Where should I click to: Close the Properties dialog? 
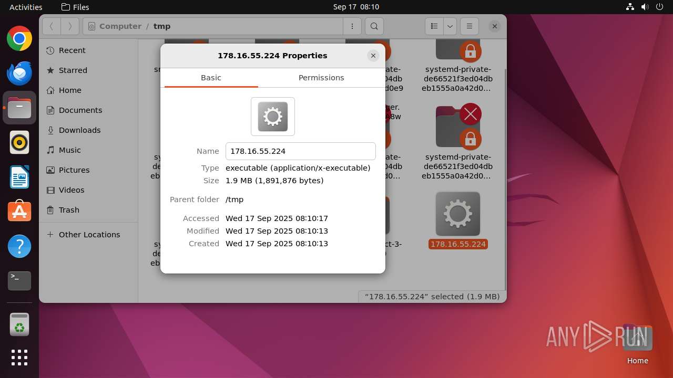tap(373, 56)
